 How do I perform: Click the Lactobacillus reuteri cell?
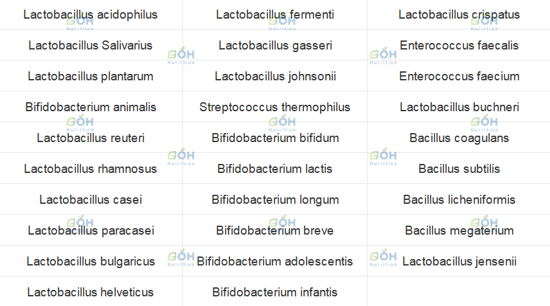pos(91,138)
